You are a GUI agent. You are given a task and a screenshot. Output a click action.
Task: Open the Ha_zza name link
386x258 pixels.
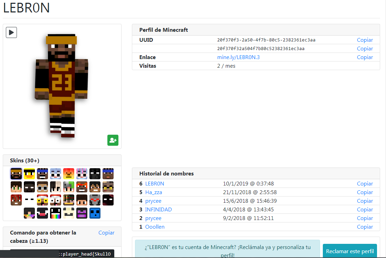pyautogui.click(x=154, y=192)
